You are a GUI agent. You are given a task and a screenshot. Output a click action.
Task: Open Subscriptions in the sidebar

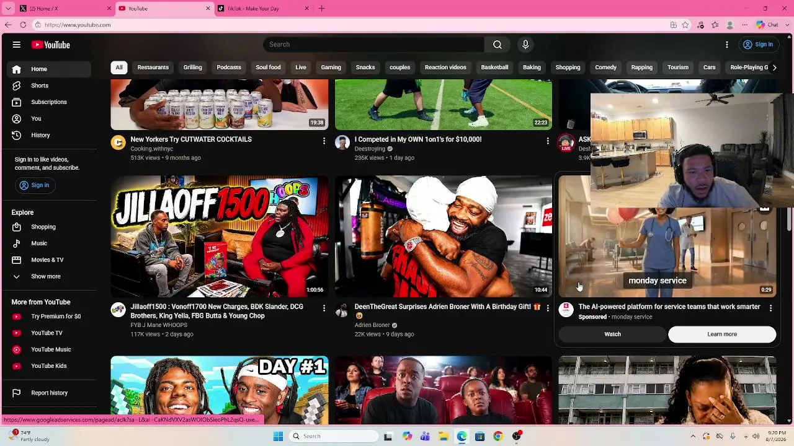[x=50, y=102]
